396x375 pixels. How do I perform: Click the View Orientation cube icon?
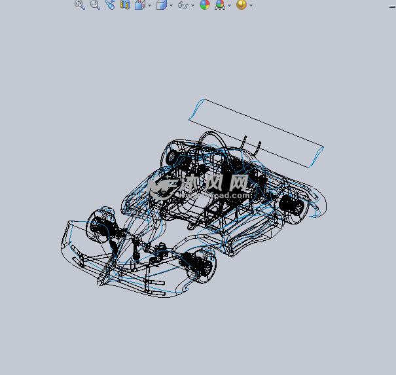pyautogui.click(x=139, y=5)
